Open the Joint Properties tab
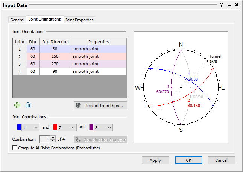The image size is (243, 172). pos(79,20)
